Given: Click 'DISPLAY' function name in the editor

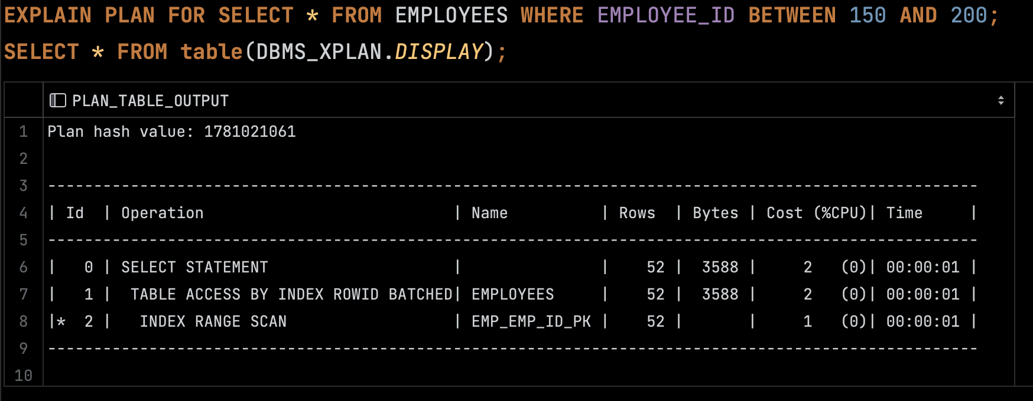Looking at the screenshot, I should tap(439, 52).
